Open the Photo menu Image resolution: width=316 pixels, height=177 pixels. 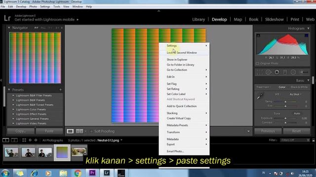click(x=33, y=6)
